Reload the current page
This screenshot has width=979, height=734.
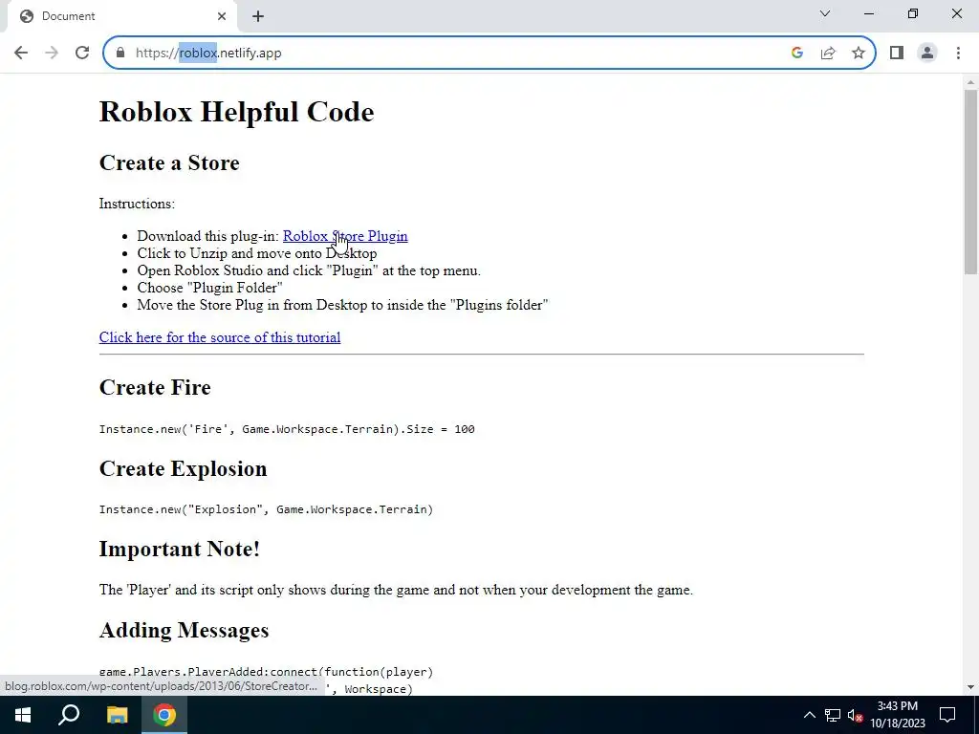(82, 54)
